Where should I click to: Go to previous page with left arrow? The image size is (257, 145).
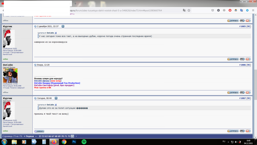click(36, 136)
